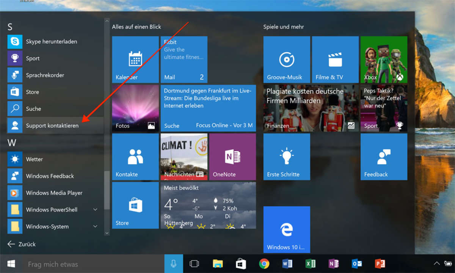This screenshot has height=273, width=455.
Task: Launch Google Chrome from the taskbar
Action: point(264,264)
